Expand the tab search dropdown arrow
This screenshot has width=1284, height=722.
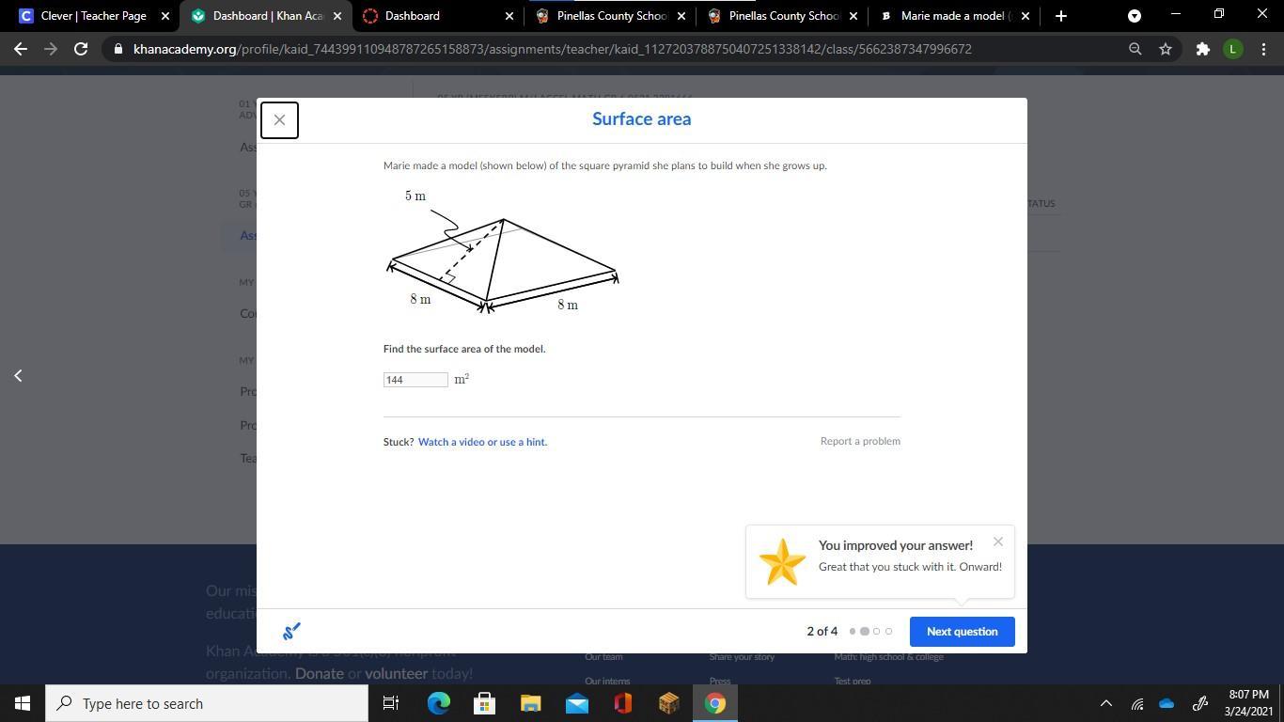tap(1135, 16)
